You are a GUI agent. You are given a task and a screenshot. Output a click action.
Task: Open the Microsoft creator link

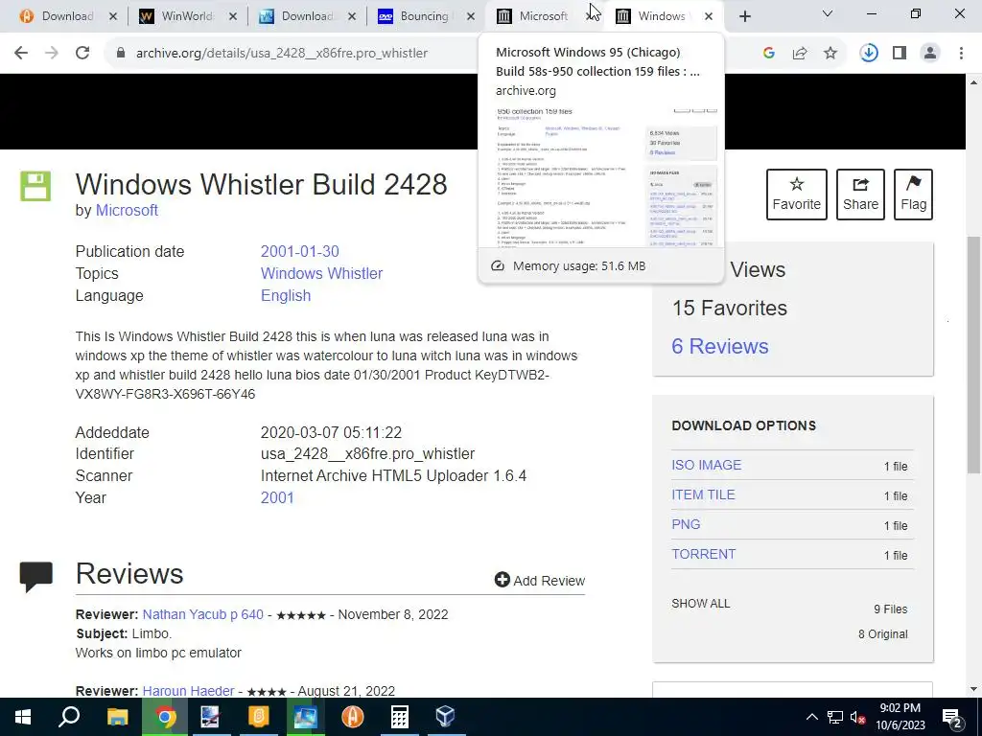tap(127, 210)
